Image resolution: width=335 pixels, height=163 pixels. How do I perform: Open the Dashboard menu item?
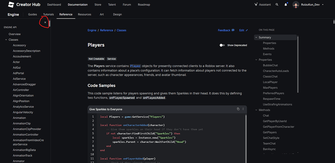[54, 5]
